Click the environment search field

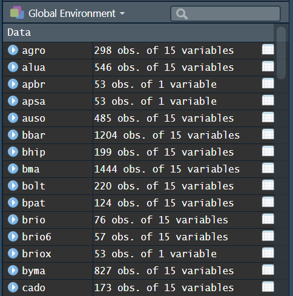(x=225, y=13)
